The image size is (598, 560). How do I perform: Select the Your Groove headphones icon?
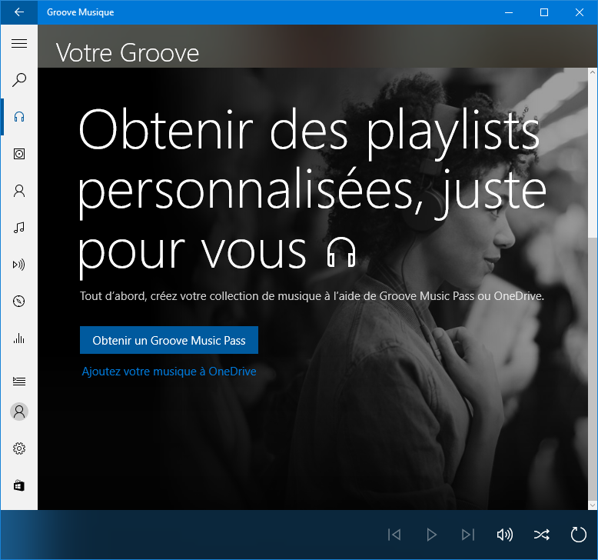[x=19, y=117]
